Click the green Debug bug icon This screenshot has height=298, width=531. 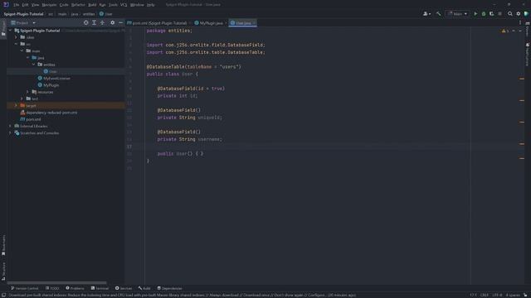coord(484,14)
